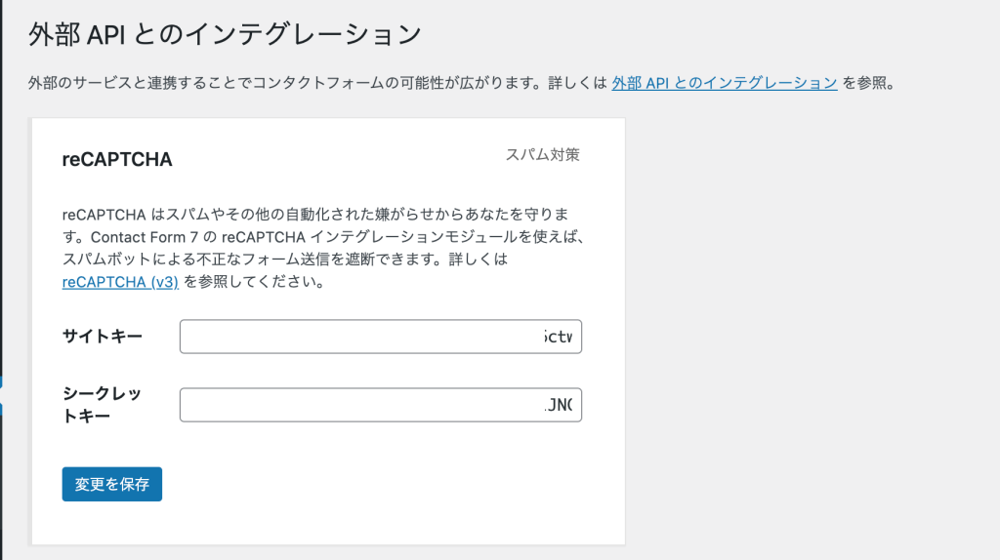Click the サイトキー field label
This screenshot has width=1000, height=560.
102,336
